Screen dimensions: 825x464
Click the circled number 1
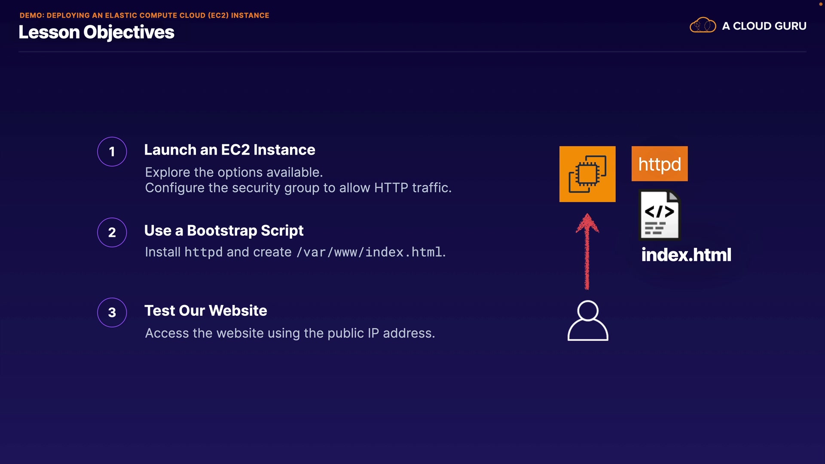pyautogui.click(x=112, y=152)
